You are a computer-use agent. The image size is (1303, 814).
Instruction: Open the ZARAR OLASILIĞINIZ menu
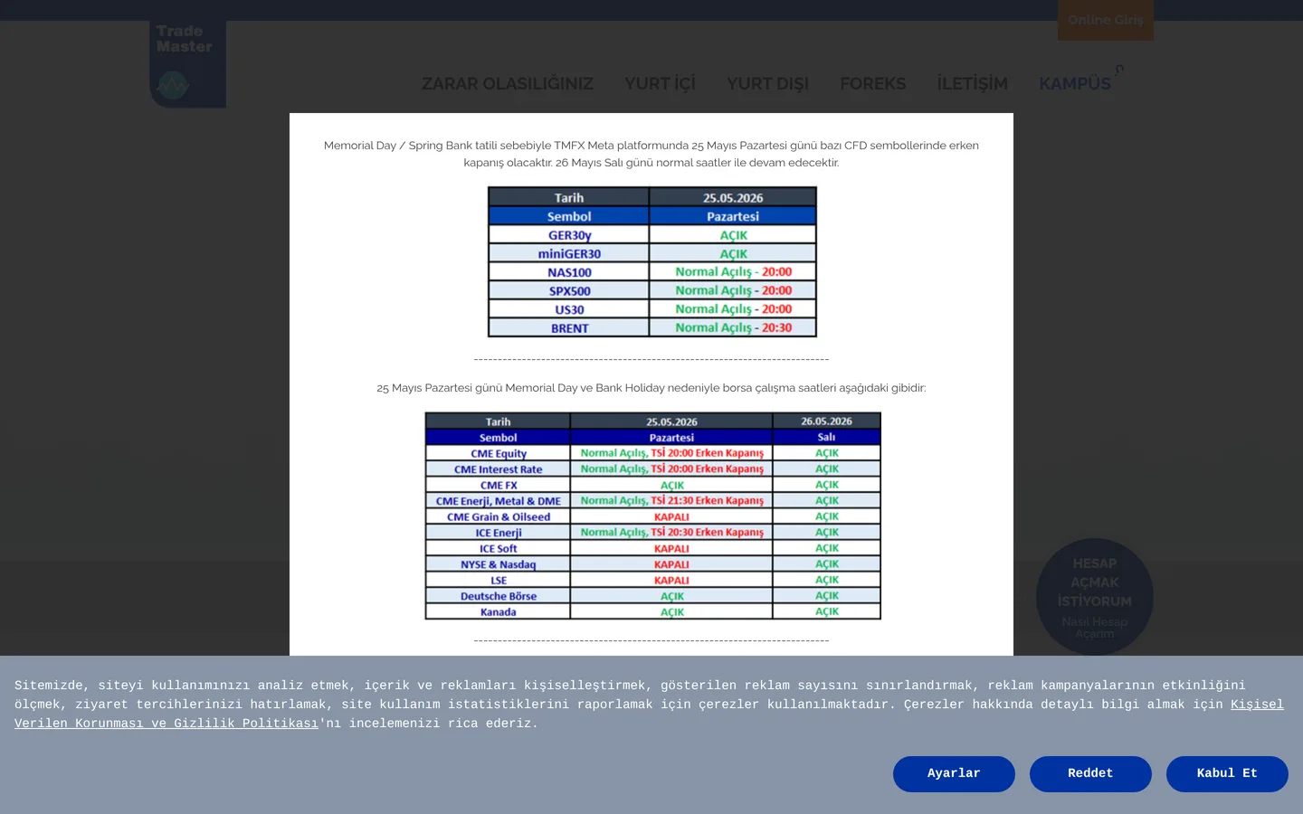click(x=508, y=84)
